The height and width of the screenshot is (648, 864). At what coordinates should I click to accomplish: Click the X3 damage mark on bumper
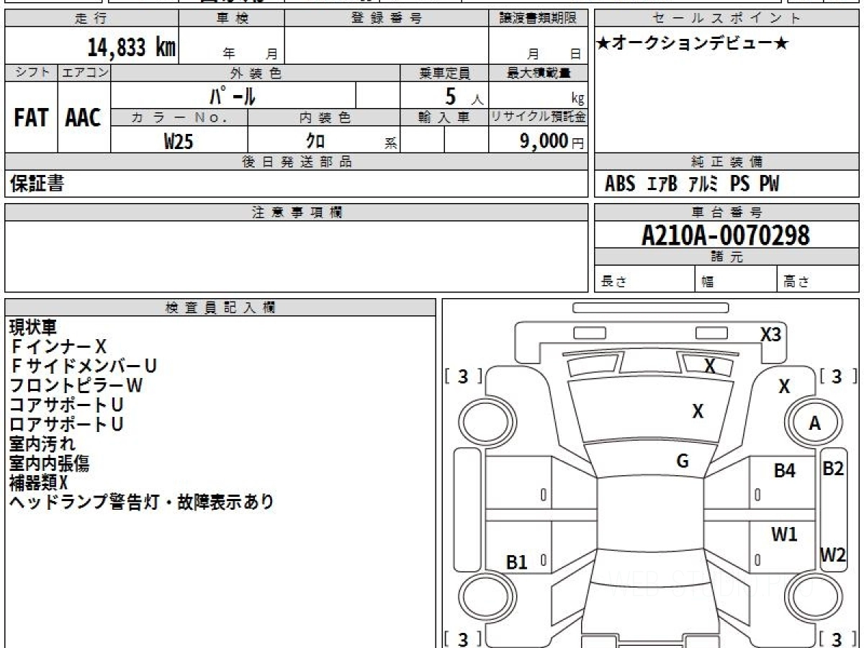point(771,334)
